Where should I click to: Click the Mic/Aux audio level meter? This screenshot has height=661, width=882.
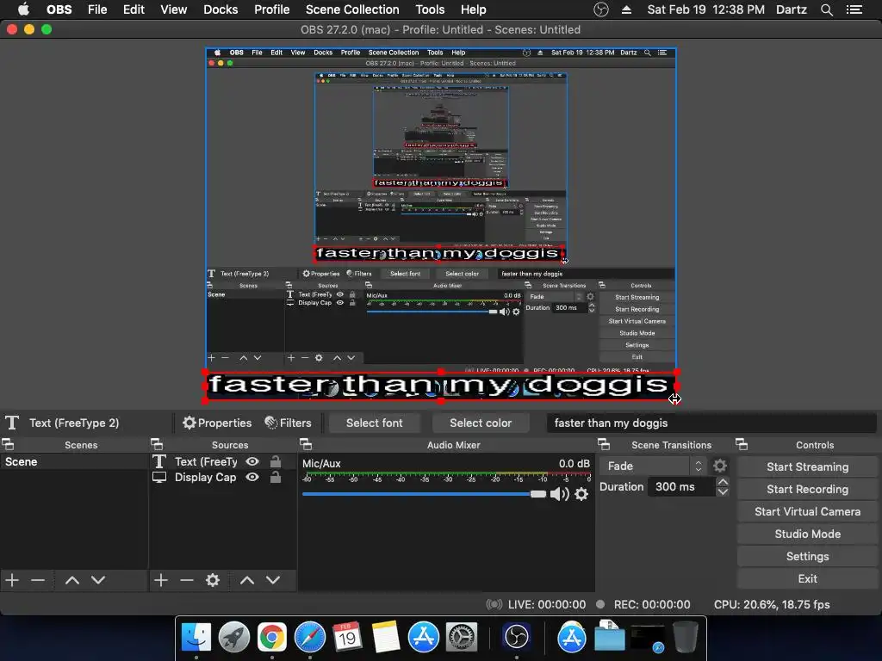(x=447, y=478)
